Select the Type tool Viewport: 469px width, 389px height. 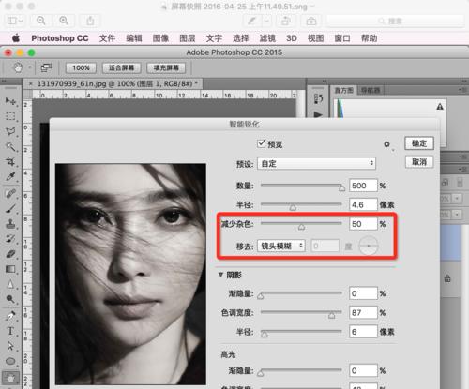pyautogui.click(x=10, y=331)
